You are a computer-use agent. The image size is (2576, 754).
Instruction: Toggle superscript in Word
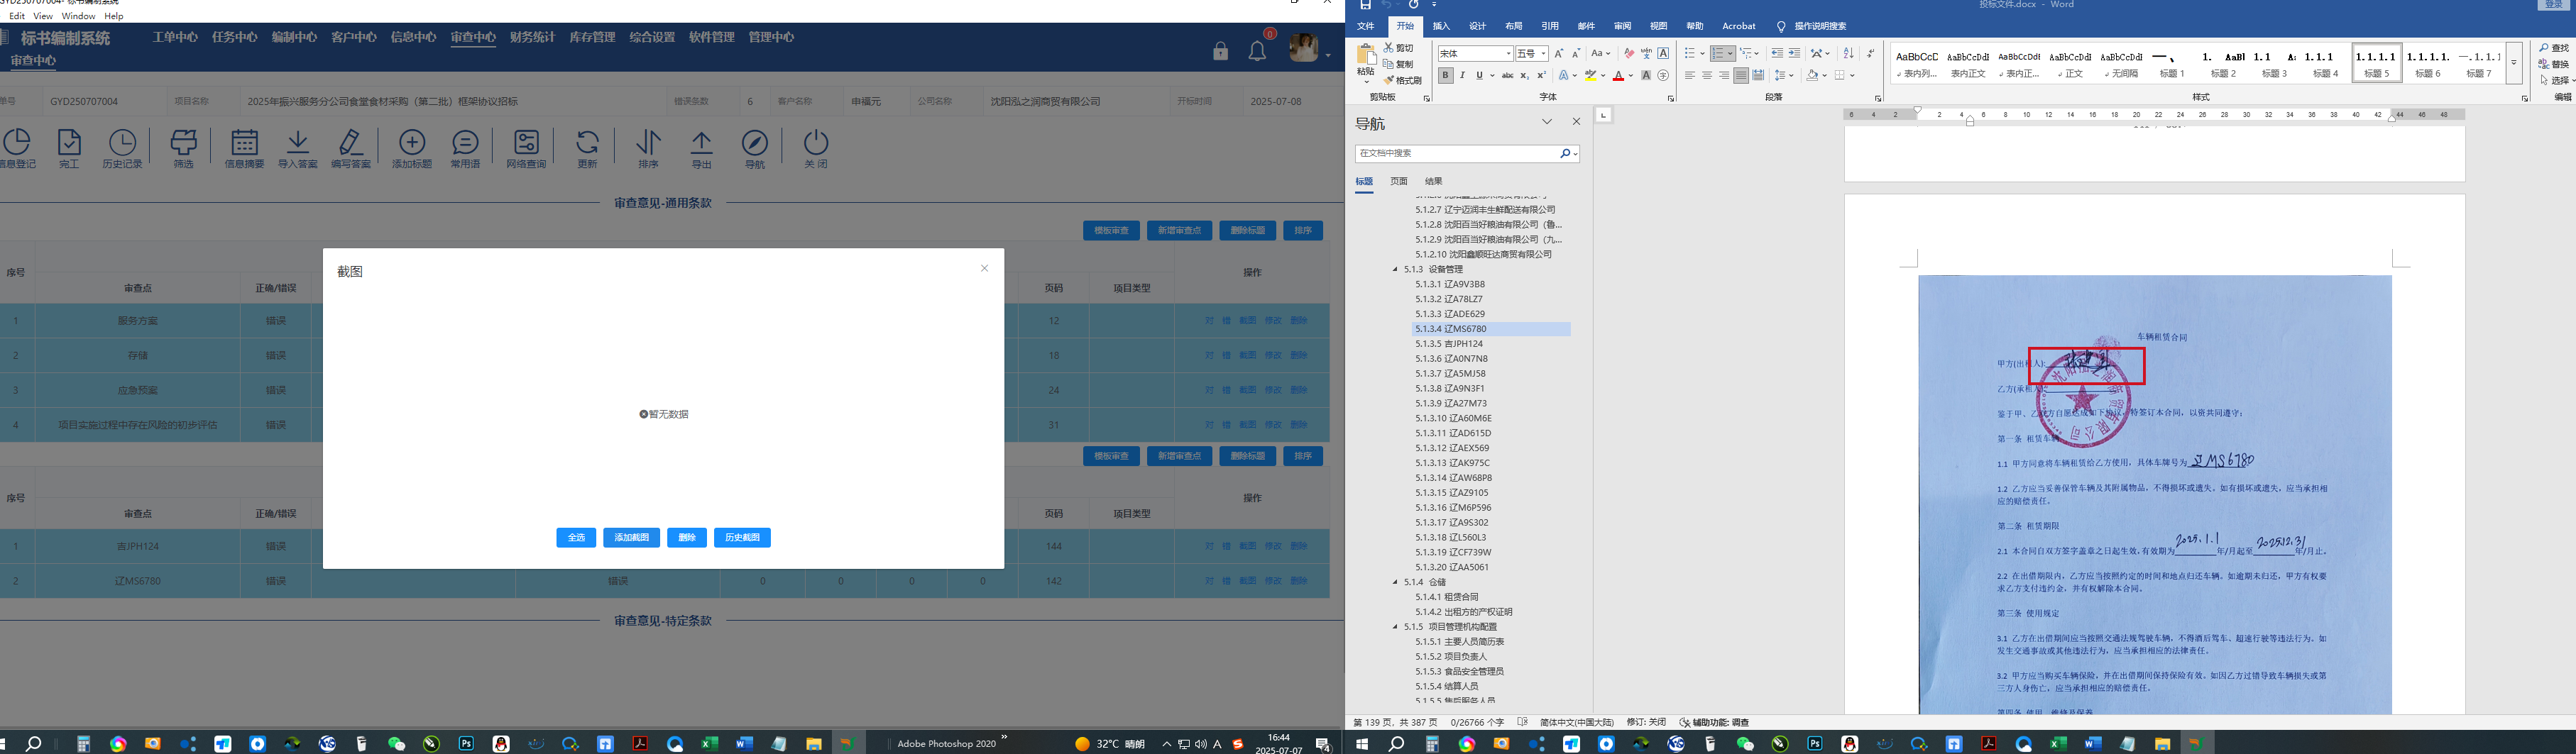coord(1541,75)
